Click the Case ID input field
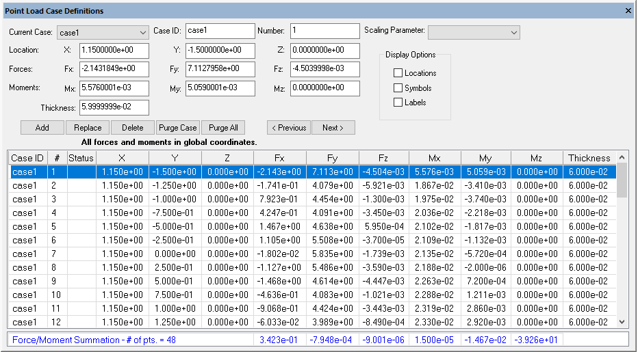Viewport: 638px width, 352px height. [220, 31]
